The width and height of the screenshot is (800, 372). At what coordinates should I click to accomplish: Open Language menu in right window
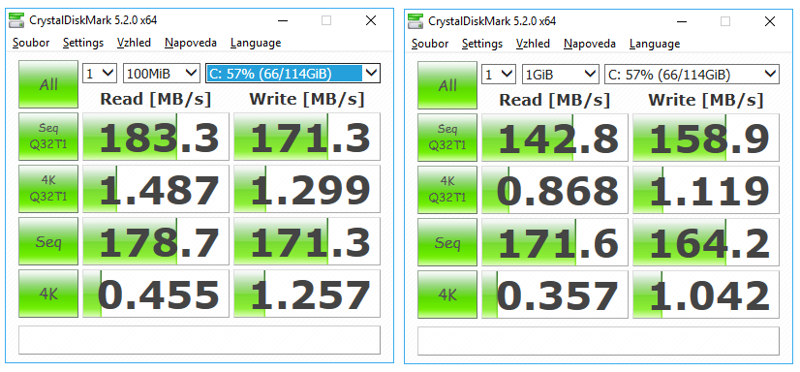[655, 44]
